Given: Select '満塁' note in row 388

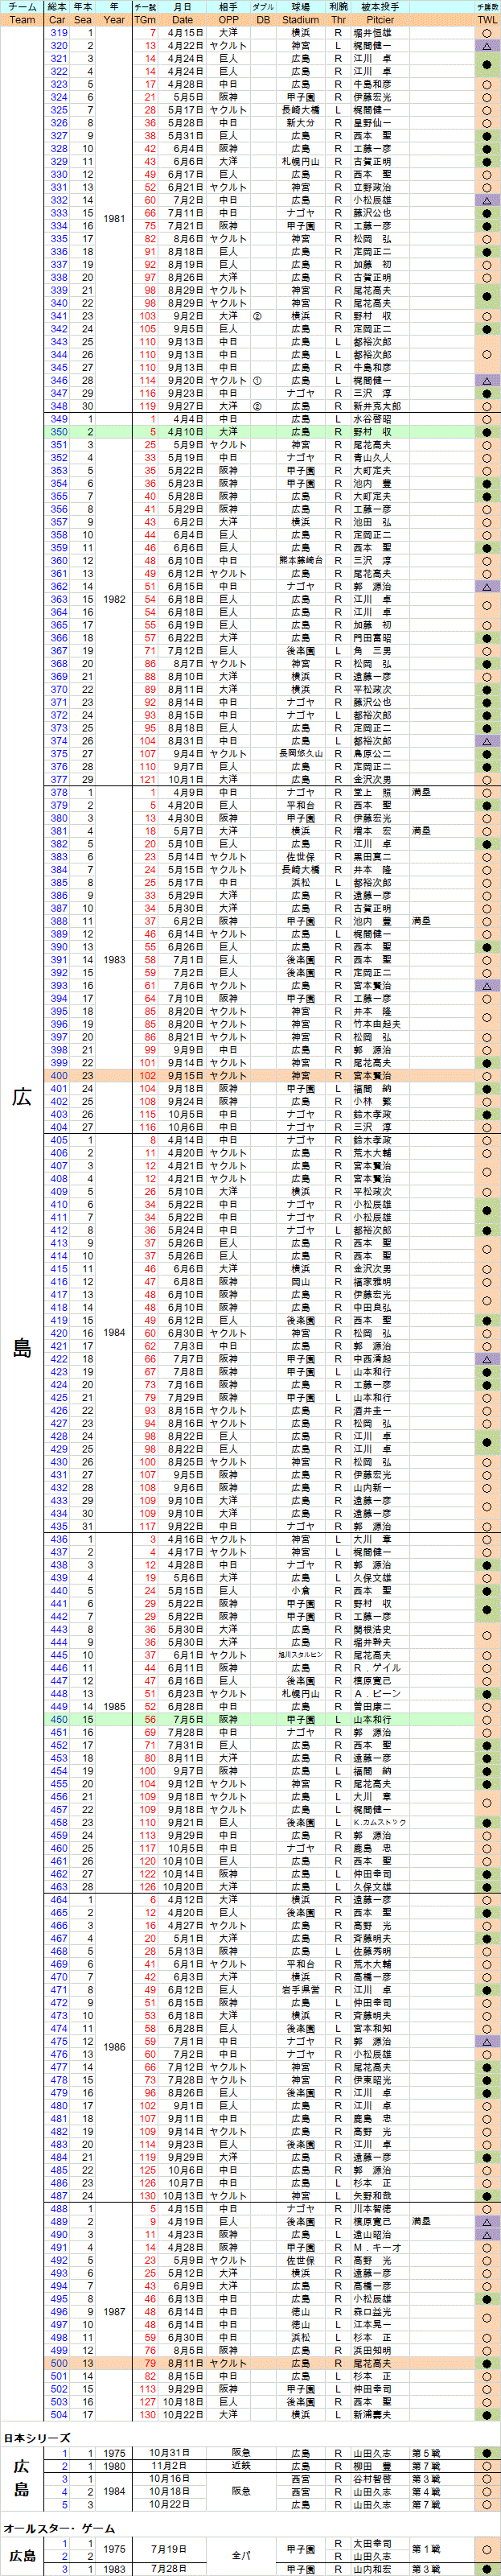Looking at the screenshot, I should (421, 921).
